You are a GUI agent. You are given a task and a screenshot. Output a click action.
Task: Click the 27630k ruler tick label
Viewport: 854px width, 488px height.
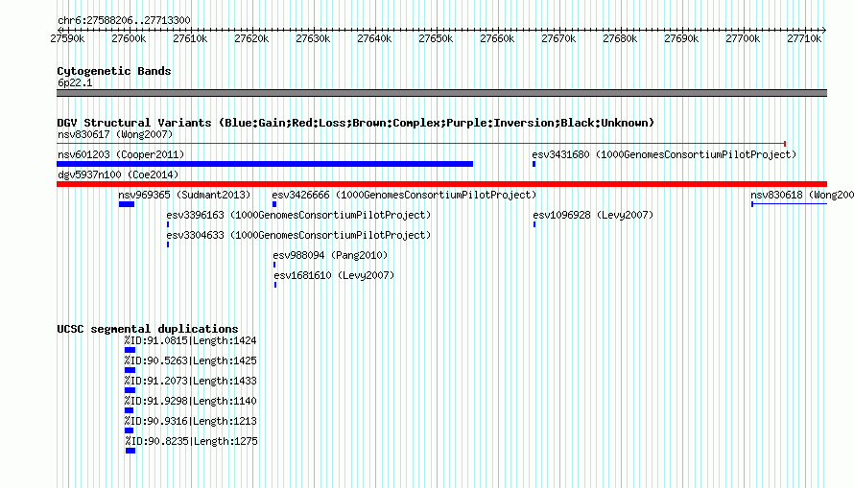click(x=313, y=38)
